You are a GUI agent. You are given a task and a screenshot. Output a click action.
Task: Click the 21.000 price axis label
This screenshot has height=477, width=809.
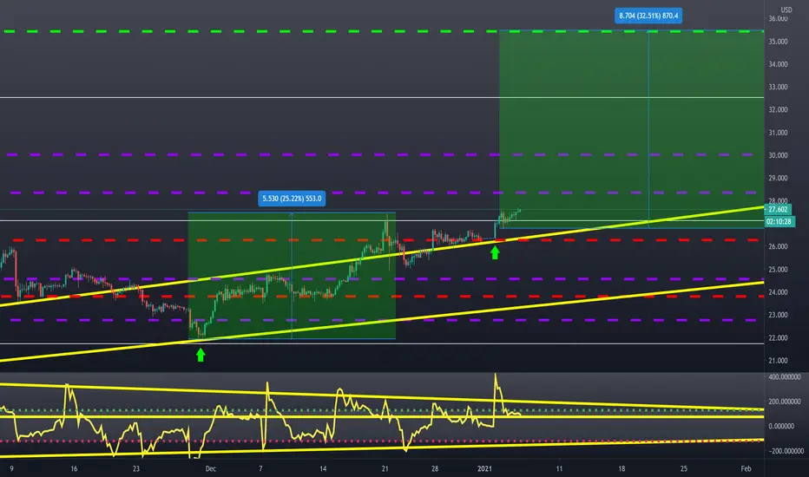point(778,361)
